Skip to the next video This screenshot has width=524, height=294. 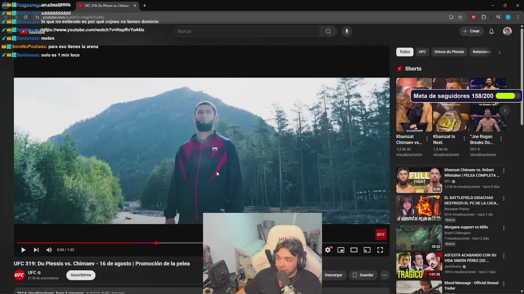coord(36,250)
